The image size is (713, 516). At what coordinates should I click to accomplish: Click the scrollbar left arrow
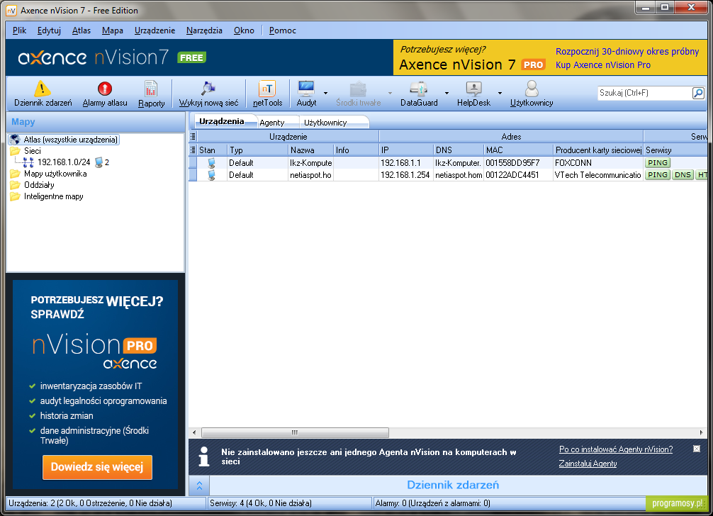pos(194,432)
